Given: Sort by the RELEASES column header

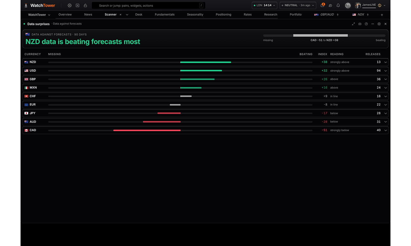Looking at the screenshot, I should click(373, 54).
